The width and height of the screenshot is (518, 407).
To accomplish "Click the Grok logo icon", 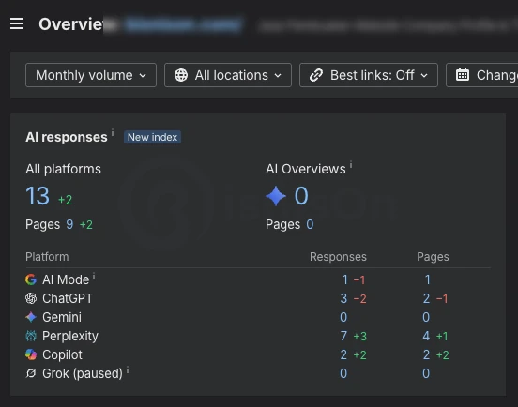I will pyautogui.click(x=31, y=373).
